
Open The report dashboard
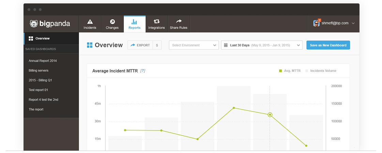tap(36, 110)
